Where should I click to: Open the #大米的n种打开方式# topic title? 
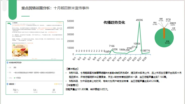(15, 63)
